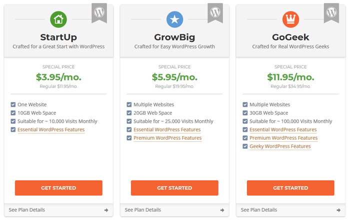The height and width of the screenshot is (222, 350).
Task: Open Essential WordPress Features link in StartUp
Action: [x=51, y=130]
